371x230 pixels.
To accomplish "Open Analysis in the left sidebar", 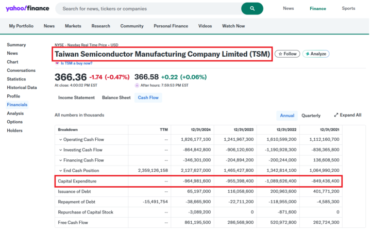I will (x=15, y=113).
